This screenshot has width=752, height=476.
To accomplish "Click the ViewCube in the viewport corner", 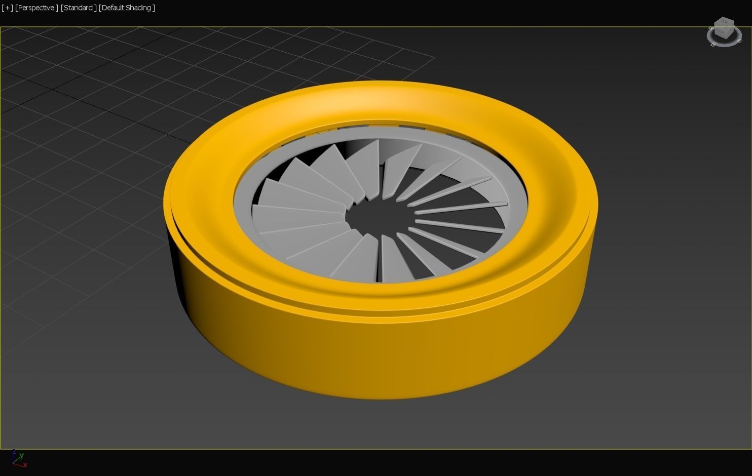I will point(724,31).
